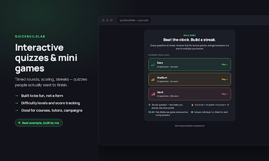
Task: Click the "One lifeline per game" hint
Action: [172, 114]
